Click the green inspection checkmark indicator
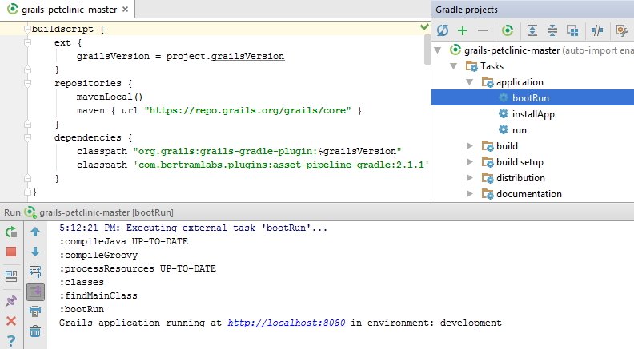 pos(424,27)
